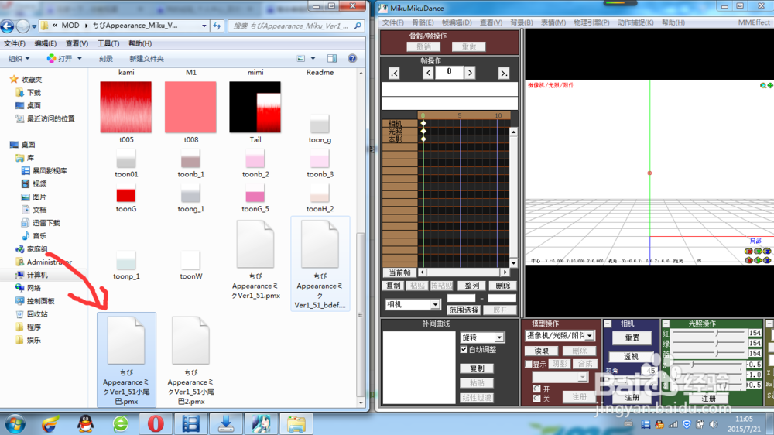Screen dimensions: 774x435
Task: Open MMEffect menu
Action: (754, 22)
